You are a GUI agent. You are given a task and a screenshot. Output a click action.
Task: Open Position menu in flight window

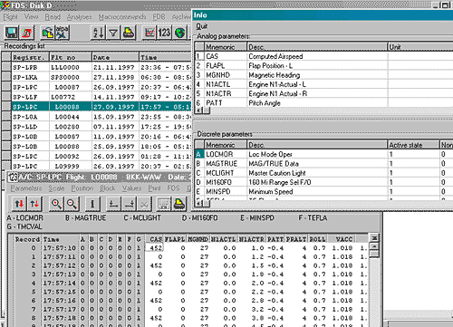tap(82, 188)
